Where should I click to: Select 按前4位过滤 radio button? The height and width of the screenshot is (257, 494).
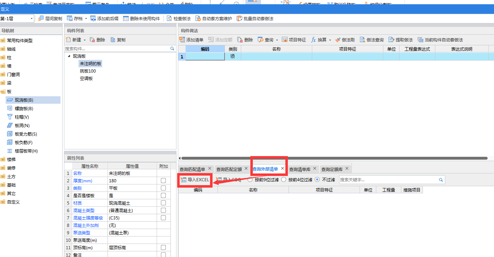coord(284,179)
